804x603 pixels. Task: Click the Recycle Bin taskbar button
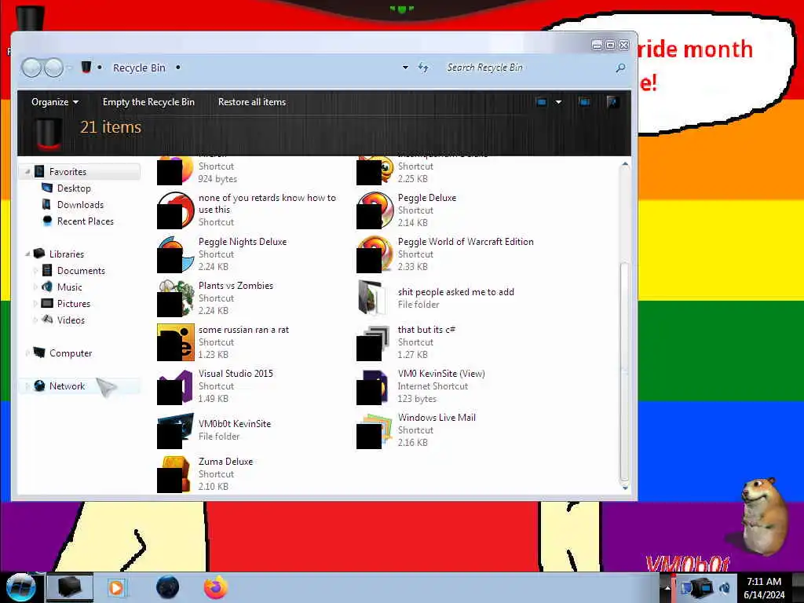coord(70,587)
